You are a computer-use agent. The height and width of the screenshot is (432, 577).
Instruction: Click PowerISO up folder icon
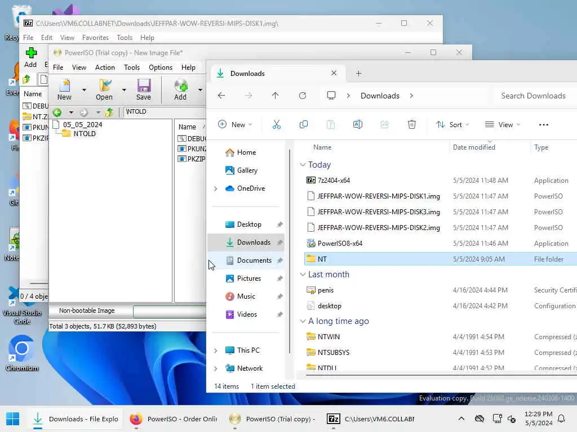[x=109, y=112]
